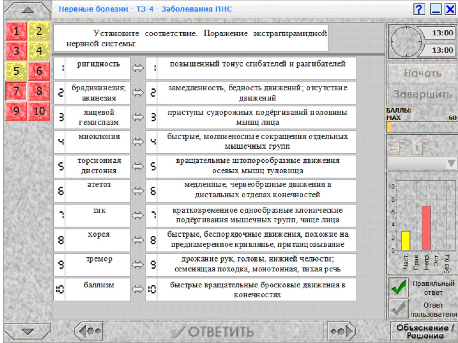Click the arrow link beside торсионная дистония
458x343 pixels.
coord(137,167)
